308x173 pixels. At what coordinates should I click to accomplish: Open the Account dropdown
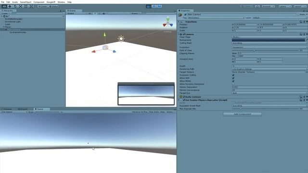point(268,6)
